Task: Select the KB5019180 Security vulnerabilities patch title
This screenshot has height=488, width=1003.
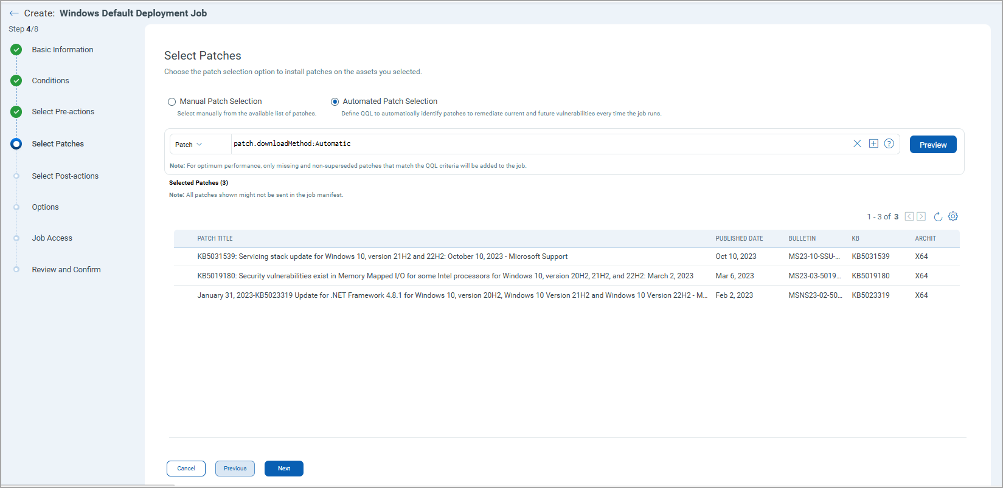Action: point(445,276)
